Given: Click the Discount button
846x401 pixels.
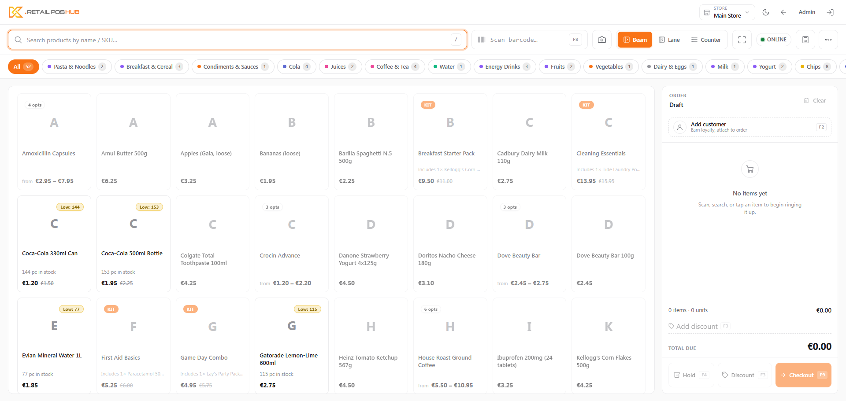Looking at the screenshot, I should 745,375.
